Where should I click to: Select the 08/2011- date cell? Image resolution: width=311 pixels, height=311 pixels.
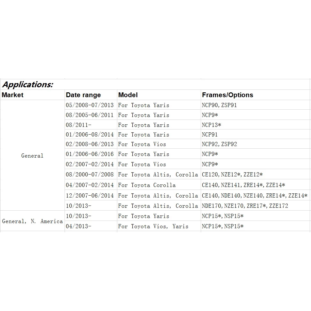[91, 125]
